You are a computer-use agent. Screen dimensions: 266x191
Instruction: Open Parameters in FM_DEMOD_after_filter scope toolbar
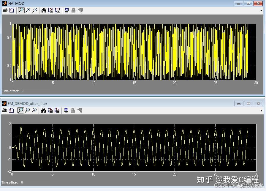point(11,111)
